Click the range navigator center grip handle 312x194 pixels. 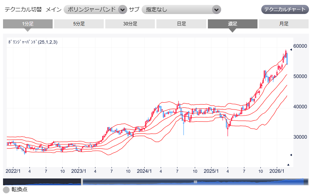pos(195,181)
